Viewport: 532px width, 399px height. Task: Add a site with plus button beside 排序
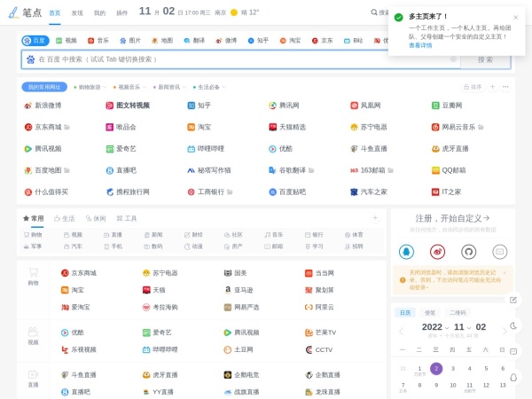point(492,87)
